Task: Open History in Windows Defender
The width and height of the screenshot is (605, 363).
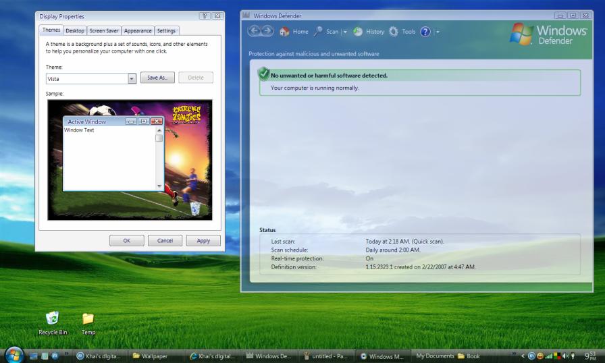Action: (x=358, y=32)
